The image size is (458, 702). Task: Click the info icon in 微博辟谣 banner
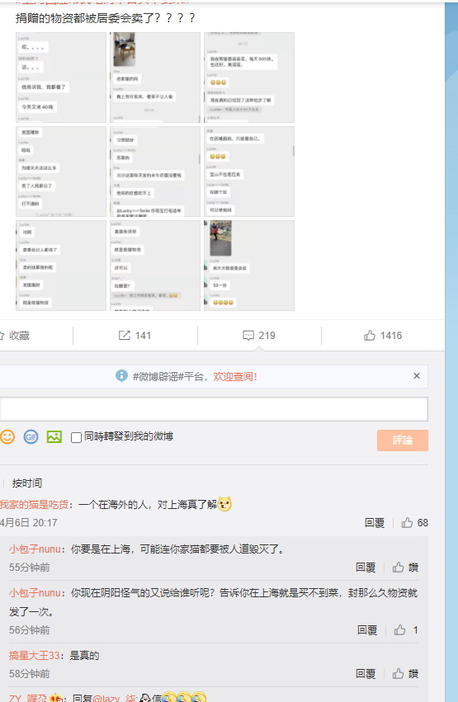121,376
